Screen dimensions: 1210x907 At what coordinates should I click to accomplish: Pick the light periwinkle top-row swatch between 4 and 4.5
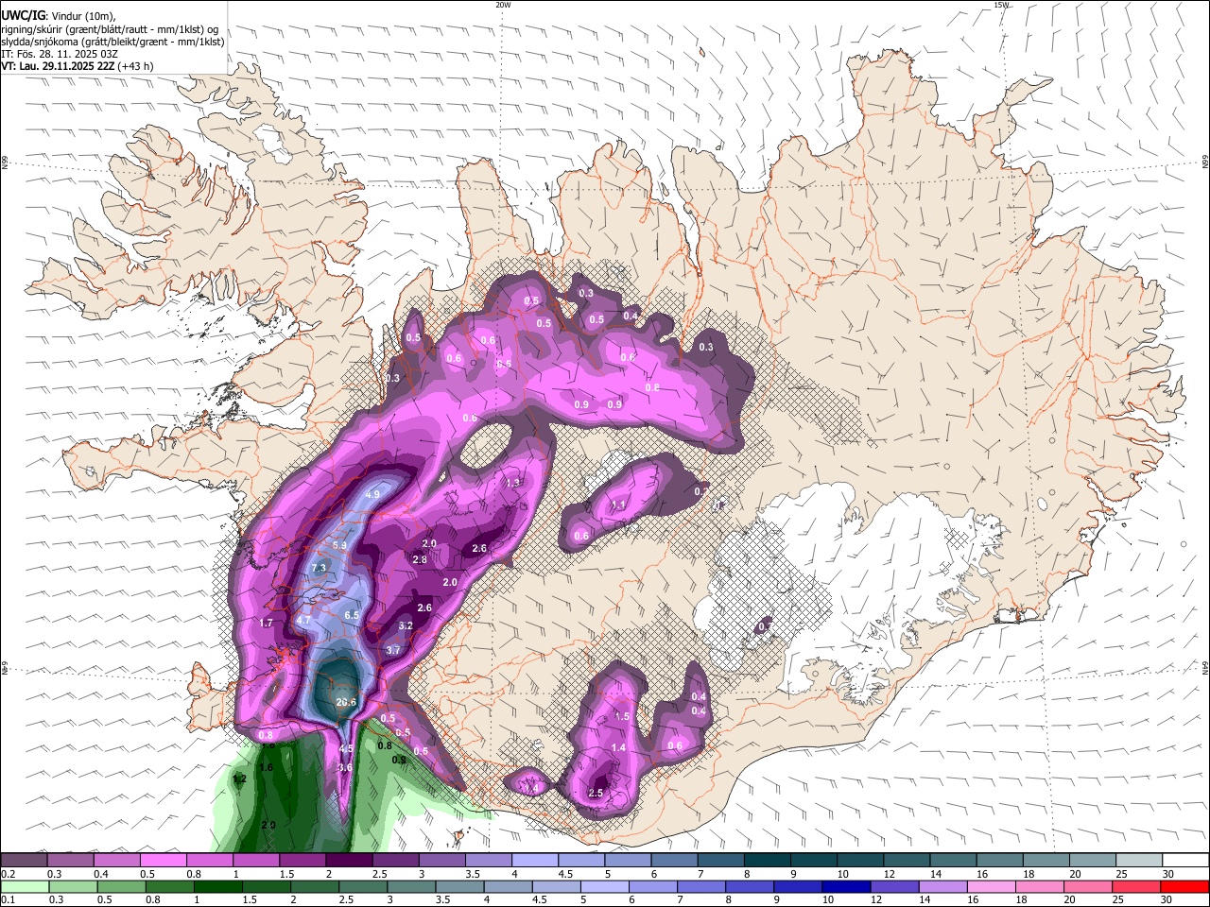534,861
